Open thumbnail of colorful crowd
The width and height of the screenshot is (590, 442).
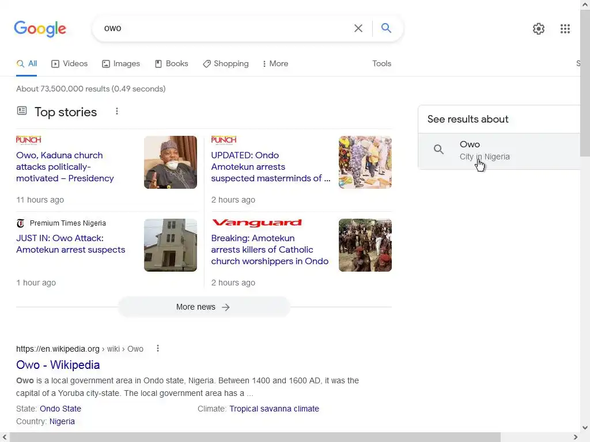click(365, 162)
